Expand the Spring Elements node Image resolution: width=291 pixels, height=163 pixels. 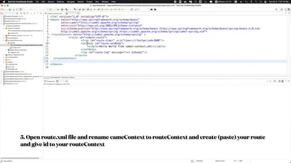pos(4,26)
